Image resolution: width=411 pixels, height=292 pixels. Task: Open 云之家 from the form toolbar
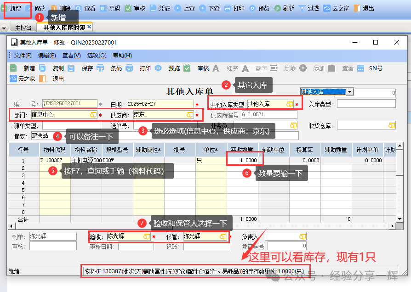(x=13, y=79)
